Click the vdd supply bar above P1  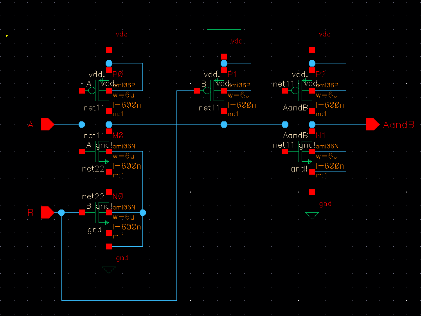(224, 29)
